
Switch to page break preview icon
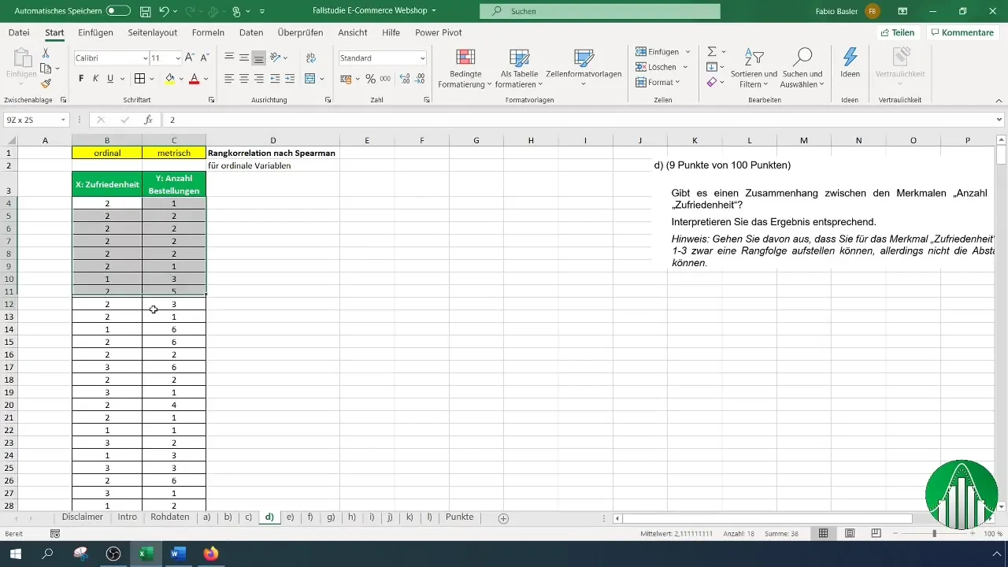[x=876, y=533]
